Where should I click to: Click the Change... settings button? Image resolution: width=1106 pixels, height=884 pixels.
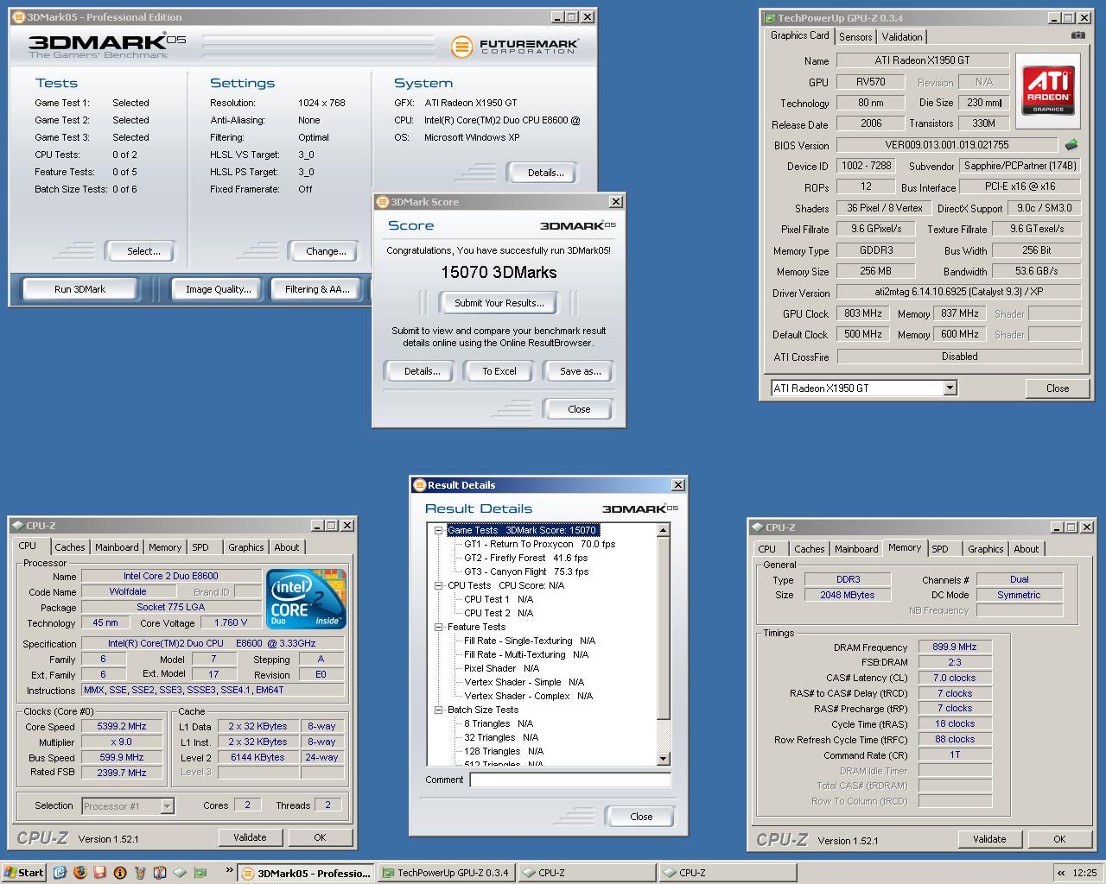[326, 251]
